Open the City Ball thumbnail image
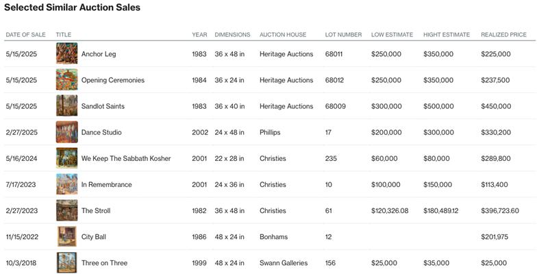 (66, 236)
